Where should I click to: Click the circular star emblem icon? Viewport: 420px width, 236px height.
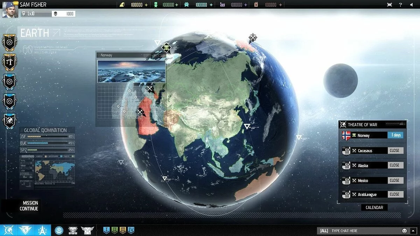point(59,230)
